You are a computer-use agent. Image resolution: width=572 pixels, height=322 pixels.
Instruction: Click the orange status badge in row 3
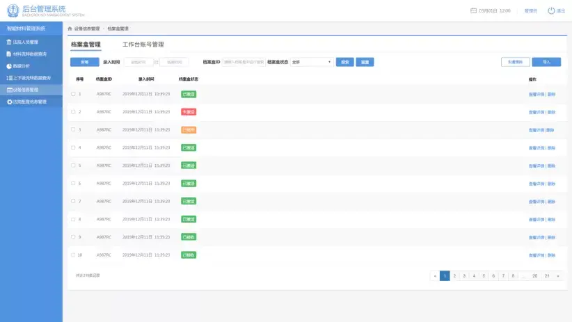[189, 130]
